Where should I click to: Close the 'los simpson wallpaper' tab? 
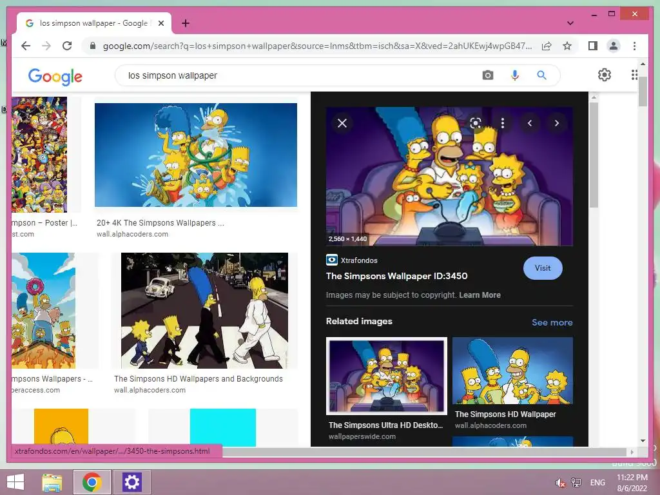point(160,23)
